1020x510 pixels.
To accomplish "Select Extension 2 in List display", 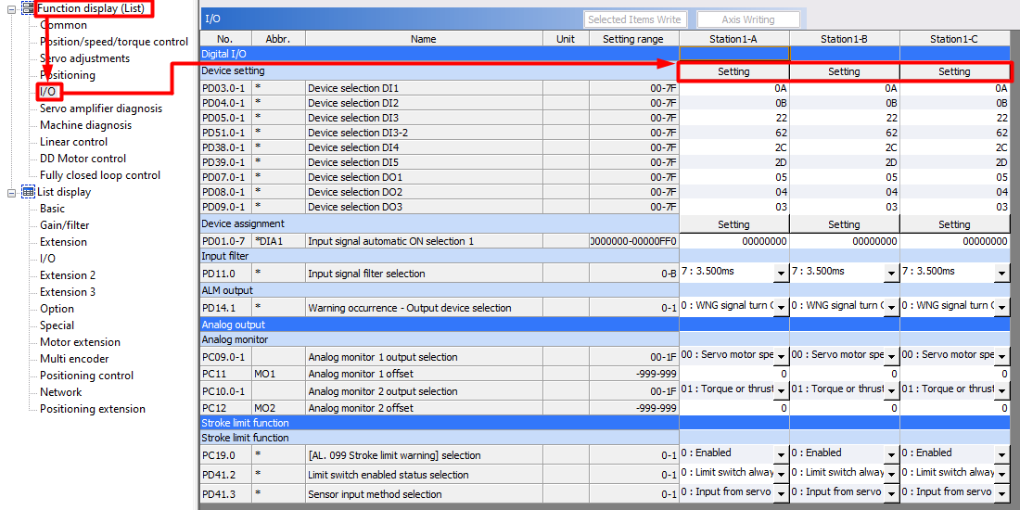I will click(68, 275).
